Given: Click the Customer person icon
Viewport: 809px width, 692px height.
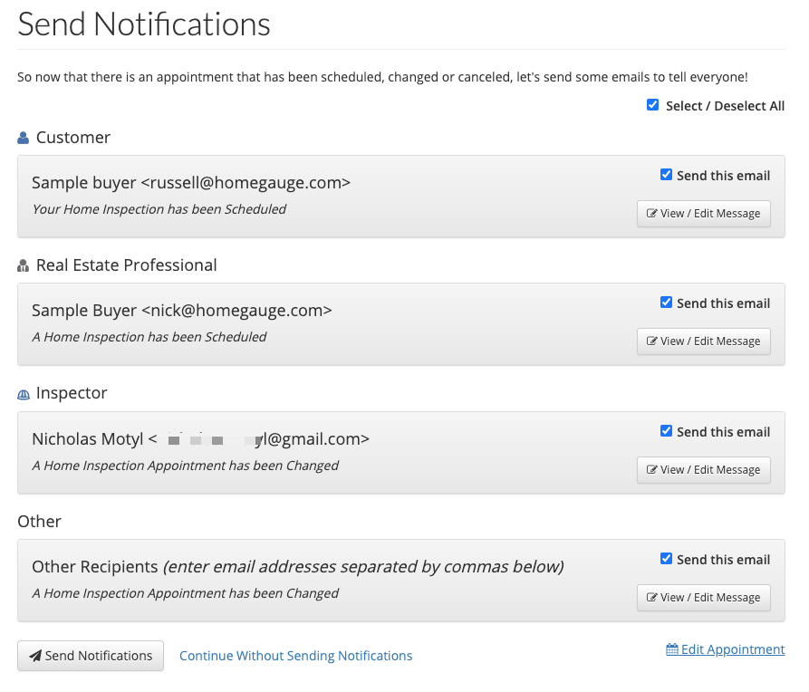Looking at the screenshot, I should [24, 138].
